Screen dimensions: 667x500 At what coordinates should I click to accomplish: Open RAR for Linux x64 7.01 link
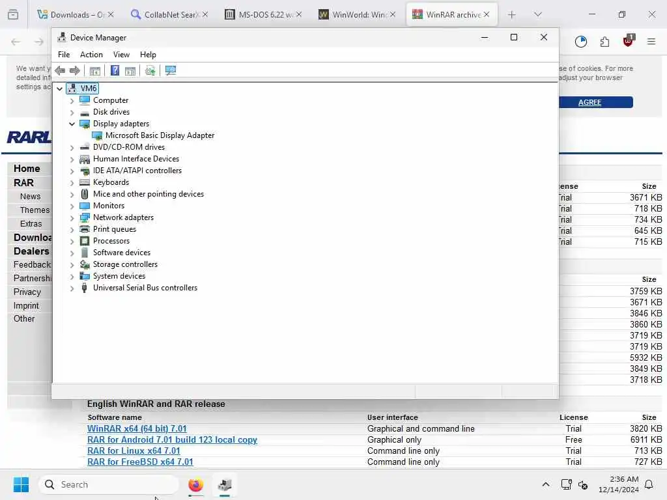[134, 451]
